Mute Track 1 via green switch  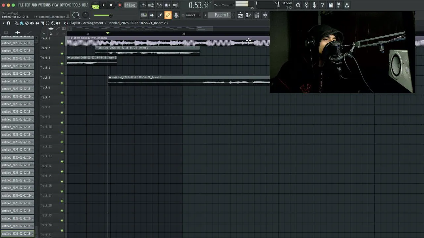[62, 44]
